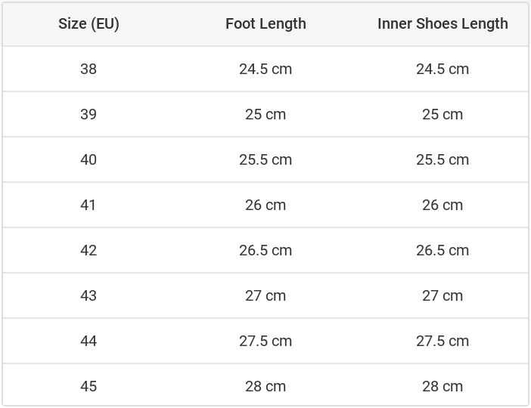Select foot length 26 cm for size 41
The width and height of the screenshot is (531, 408).
[265, 205]
